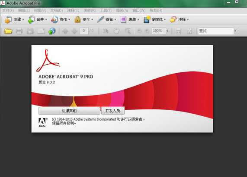Open the 合并 (Combine) dropdown
Screen dimensions: 247x177
tap(37, 19)
